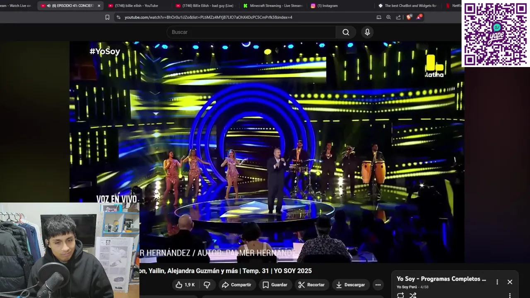
Task: Click the Buscar search field
Action: (251, 32)
